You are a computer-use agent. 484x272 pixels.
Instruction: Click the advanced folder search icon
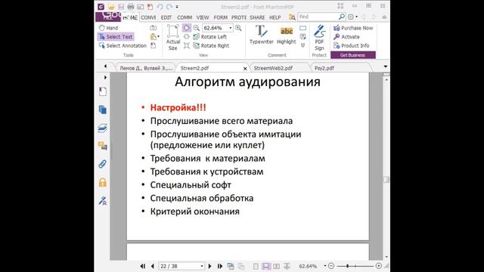pos(292,17)
